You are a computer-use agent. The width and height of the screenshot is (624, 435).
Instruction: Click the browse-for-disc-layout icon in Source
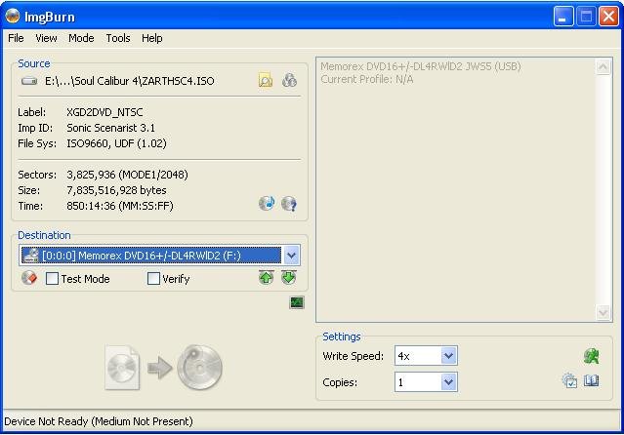point(289,80)
